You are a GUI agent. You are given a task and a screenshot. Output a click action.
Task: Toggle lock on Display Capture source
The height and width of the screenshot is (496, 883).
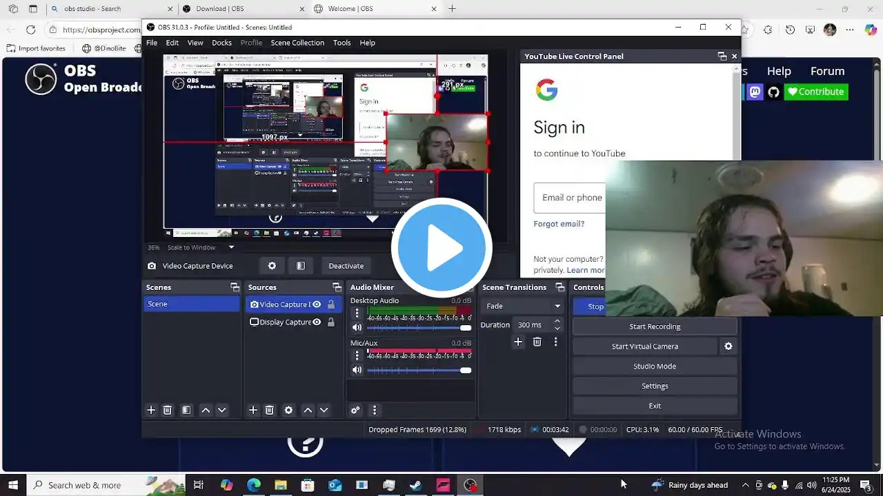pos(331,322)
